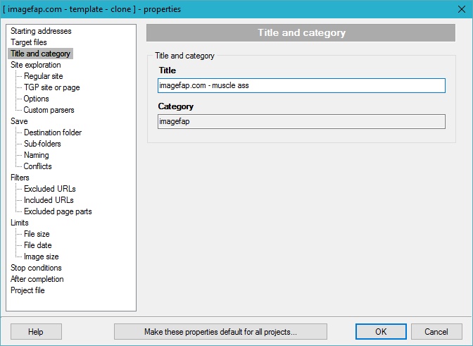Open Destination folder settings
Viewport: 473px width, 346px height.
point(53,132)
